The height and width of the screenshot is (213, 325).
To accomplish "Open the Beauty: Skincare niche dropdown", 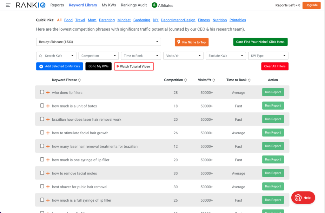I will point(98,42).
